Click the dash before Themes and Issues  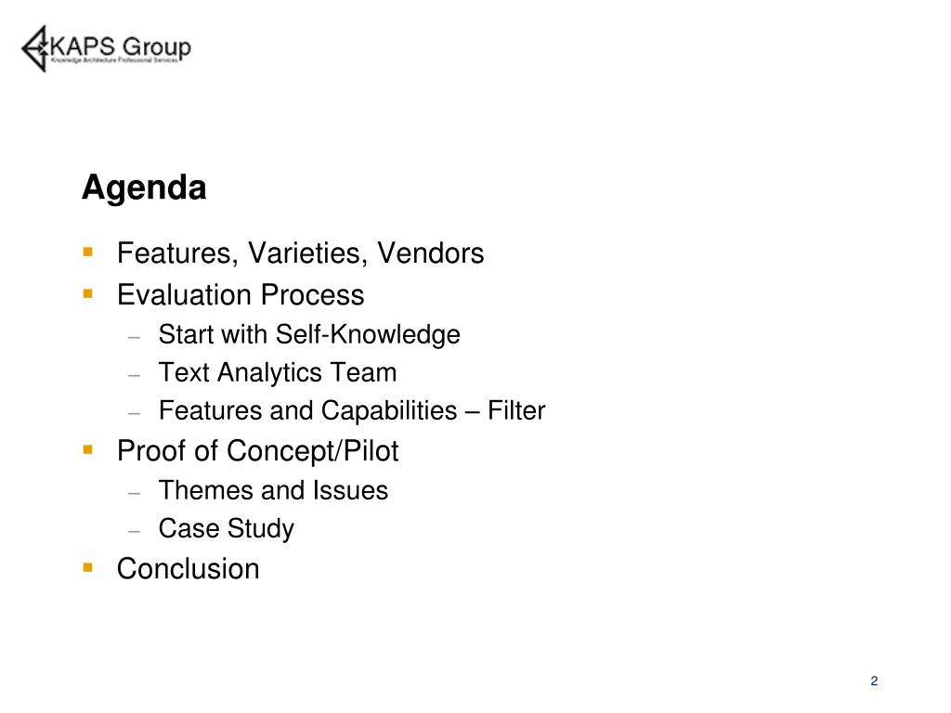click(135, 493)
